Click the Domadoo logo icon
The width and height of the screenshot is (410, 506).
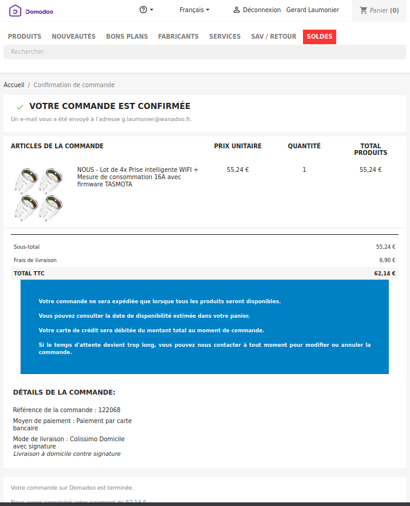click(x=15, y=10)
